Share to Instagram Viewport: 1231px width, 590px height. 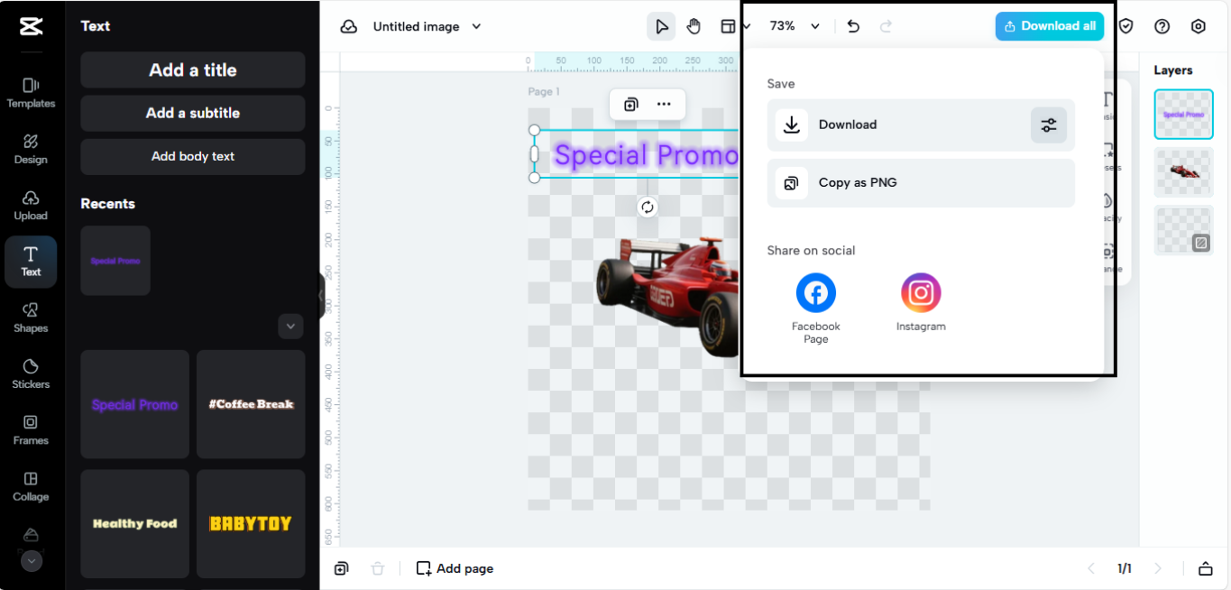tap(921, 303)
